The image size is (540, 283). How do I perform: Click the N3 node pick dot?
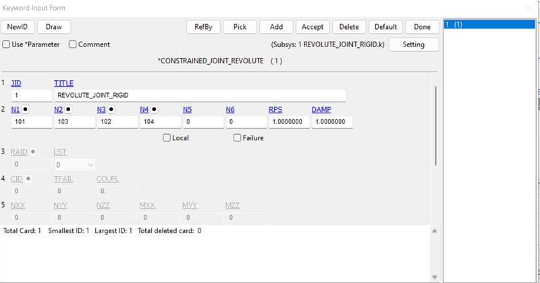pos(111,109)
